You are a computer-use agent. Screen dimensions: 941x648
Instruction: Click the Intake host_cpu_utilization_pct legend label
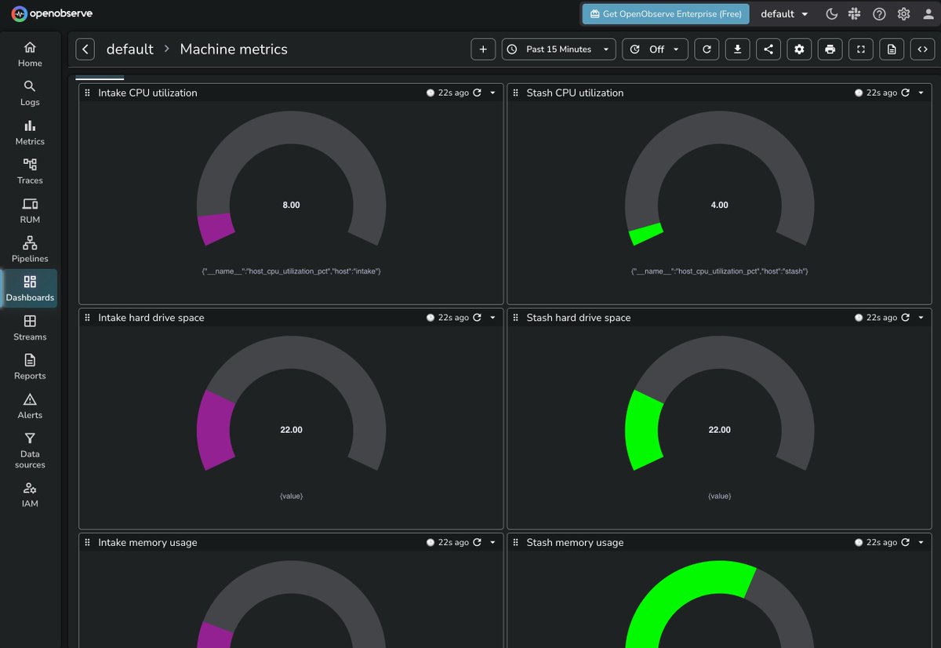point(291,271)
